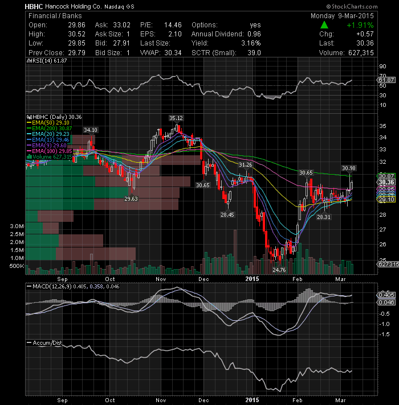Select the HBHC ticker symbol in the title
This screenshot has width=399, height=405.
coord(34,6)
